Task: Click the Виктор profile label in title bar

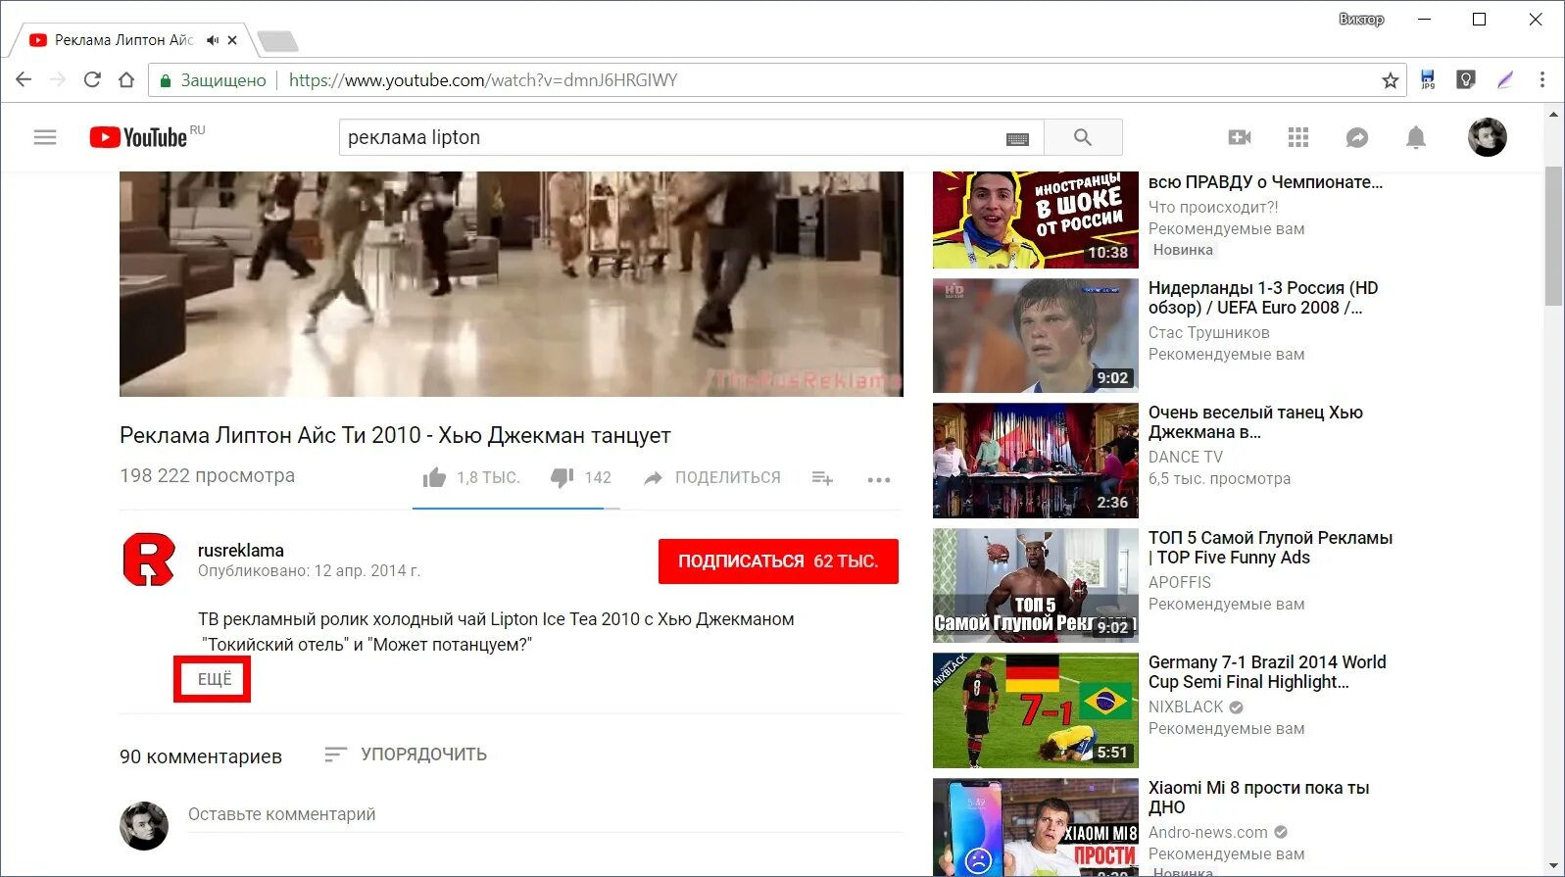Action: pos(1361,19)
